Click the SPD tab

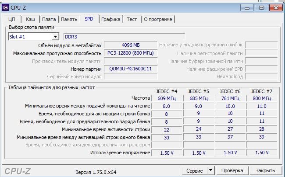point(89,19)
